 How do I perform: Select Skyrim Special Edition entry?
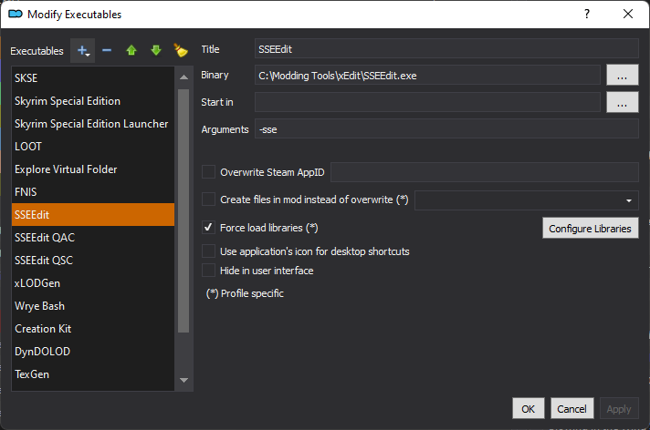[x=93, y=100]
